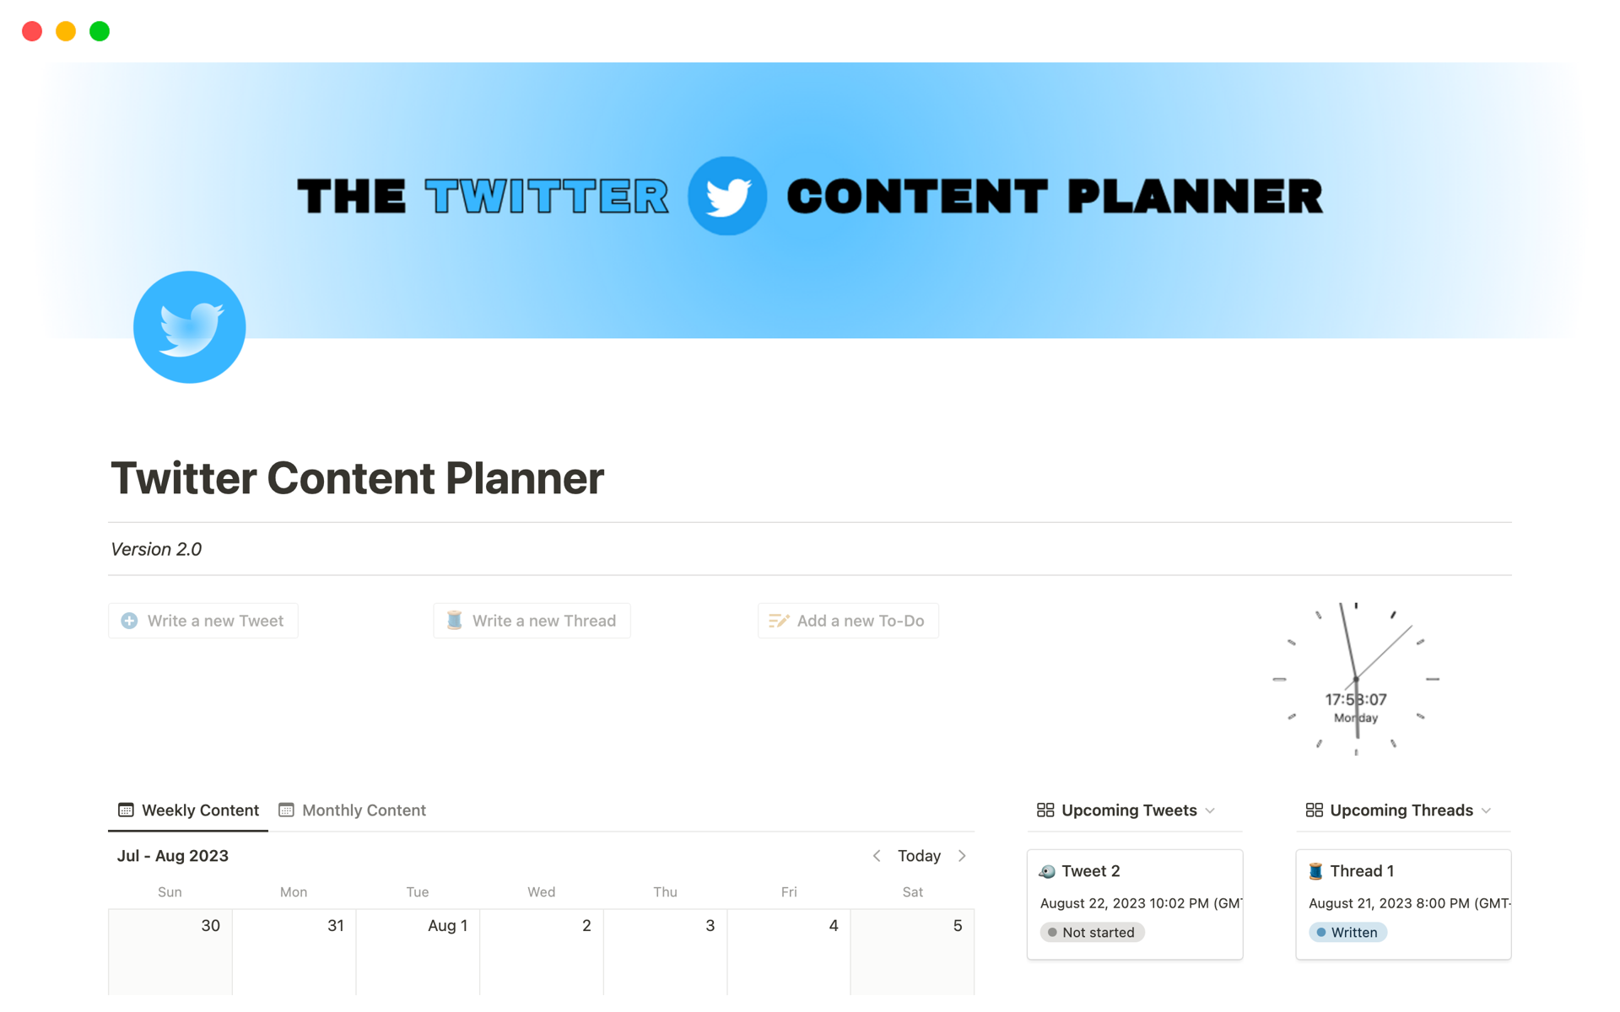
Task: Click the Monthly Content calendar icon
Action: [x=286, y=810]
